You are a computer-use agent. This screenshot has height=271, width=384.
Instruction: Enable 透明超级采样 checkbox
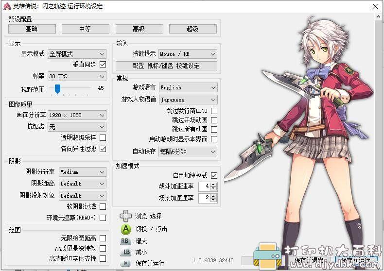pyautogui.click(x=103, y=138)
